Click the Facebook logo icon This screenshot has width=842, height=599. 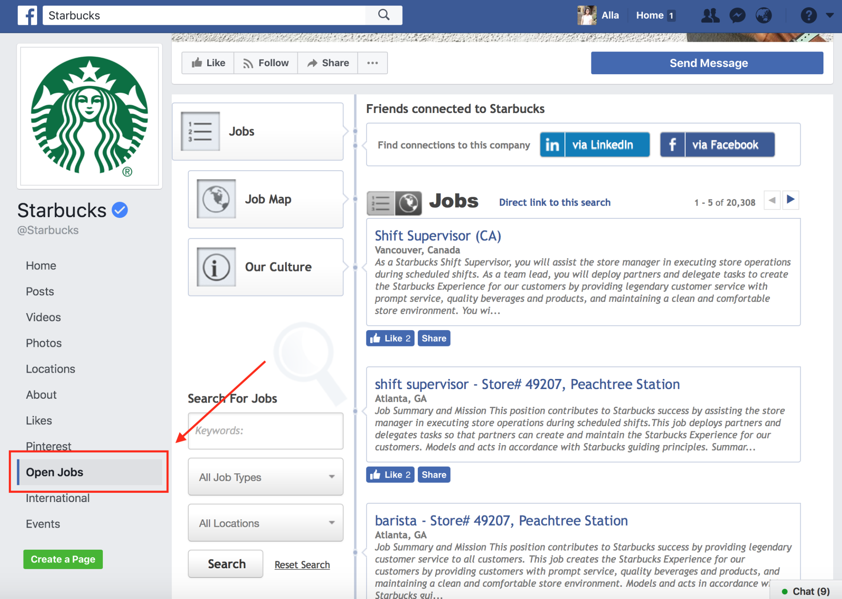coord(27,16)
